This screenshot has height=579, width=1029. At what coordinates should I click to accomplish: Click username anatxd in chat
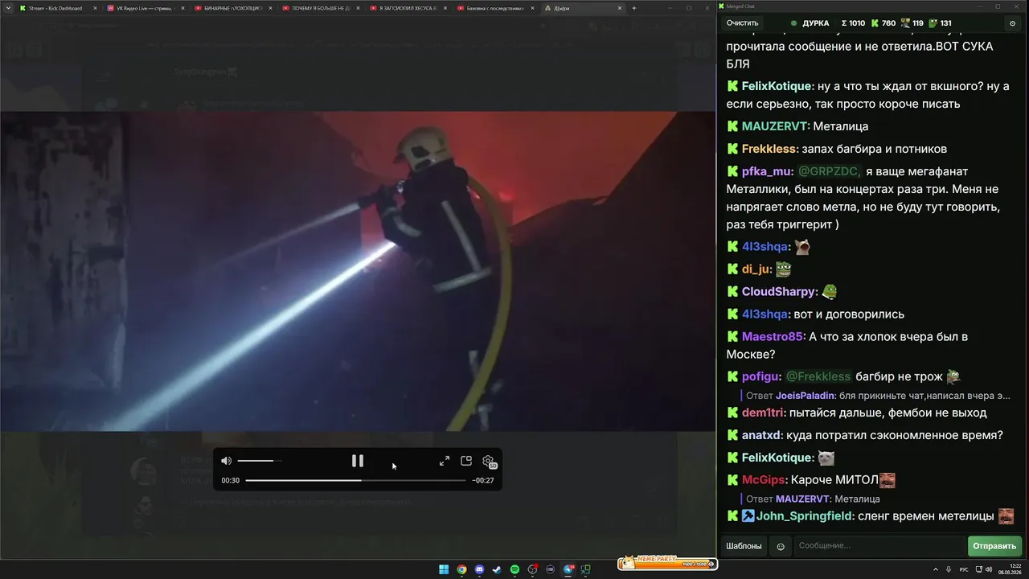(x=760, y=435)
